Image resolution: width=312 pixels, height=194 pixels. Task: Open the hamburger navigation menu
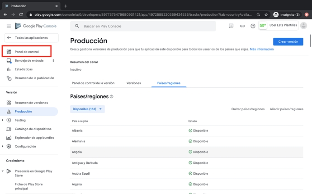9,26
